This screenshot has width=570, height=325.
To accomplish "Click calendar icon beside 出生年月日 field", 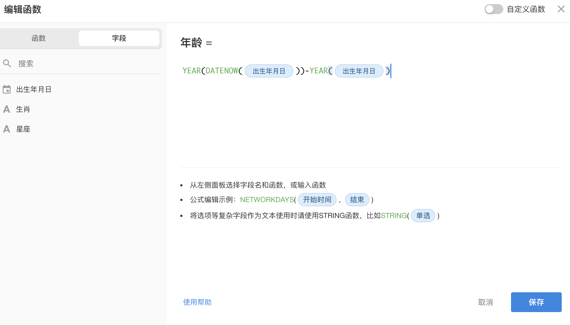I will (x=7, y=89).
